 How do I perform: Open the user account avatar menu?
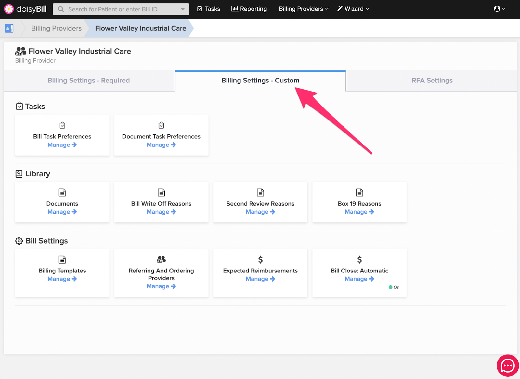tap(500, 9)
